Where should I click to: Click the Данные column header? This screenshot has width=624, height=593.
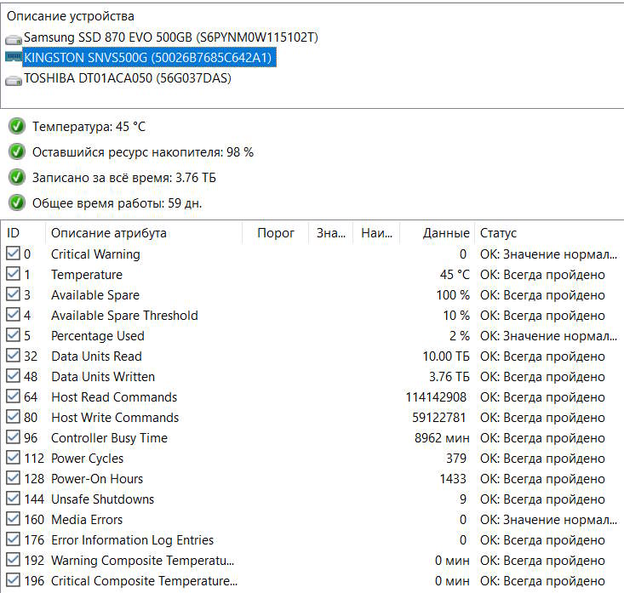click(x=438, y=233)
